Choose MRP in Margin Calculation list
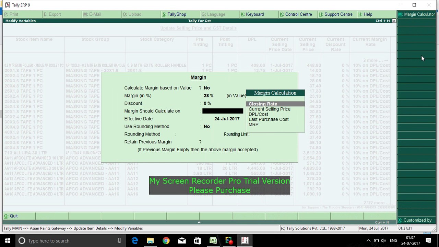The height and width of the screenshot is (247, 439). pos(253,125)
